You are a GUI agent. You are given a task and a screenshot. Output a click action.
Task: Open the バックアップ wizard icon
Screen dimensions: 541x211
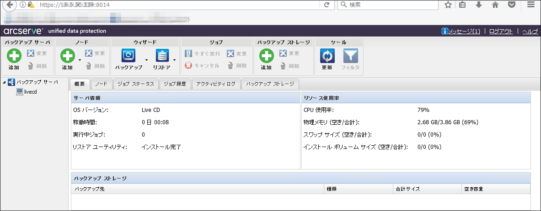coord(129,55)
